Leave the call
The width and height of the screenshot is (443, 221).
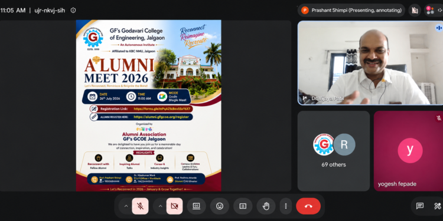click(x=308, y=206)
